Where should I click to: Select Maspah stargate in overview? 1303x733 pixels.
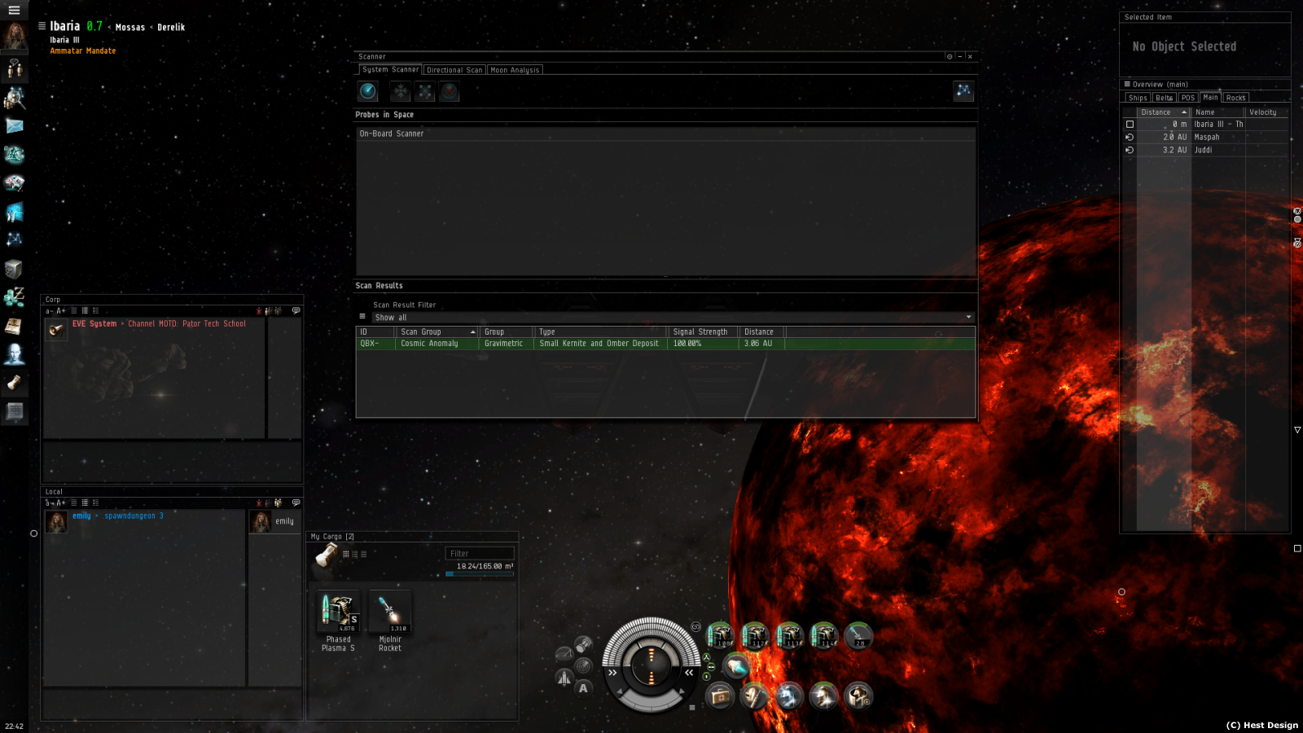(1207, 137)
